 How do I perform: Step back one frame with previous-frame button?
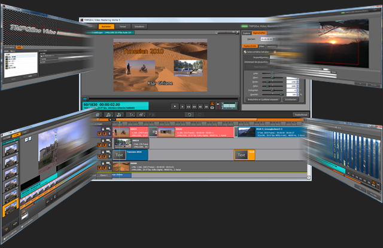tap(200, 106)
